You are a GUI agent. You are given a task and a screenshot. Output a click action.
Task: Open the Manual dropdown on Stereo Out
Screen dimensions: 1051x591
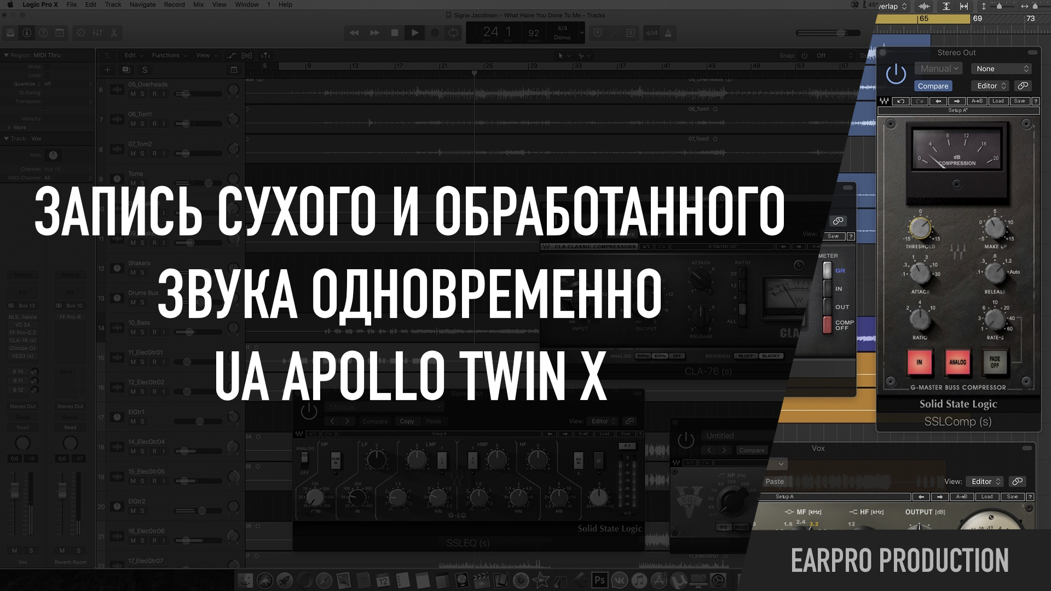tap(935, 68)
